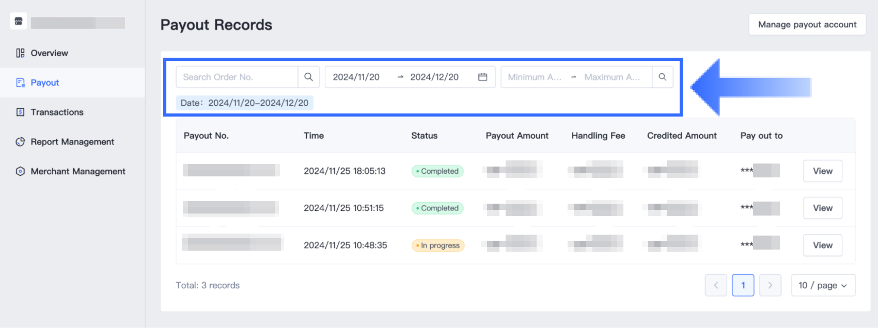Click the Merchant Management hexagon icon
Screen dimensions: 878x328
(x=20, y=171)
